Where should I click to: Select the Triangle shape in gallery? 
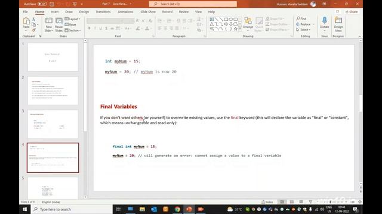pos(212,24)
